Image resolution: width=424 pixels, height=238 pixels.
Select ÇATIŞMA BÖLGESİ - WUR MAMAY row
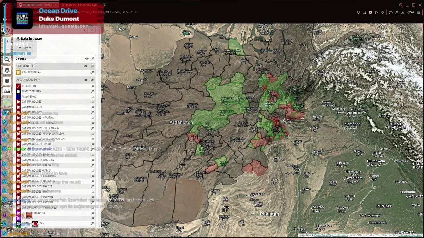coord(55,128)
